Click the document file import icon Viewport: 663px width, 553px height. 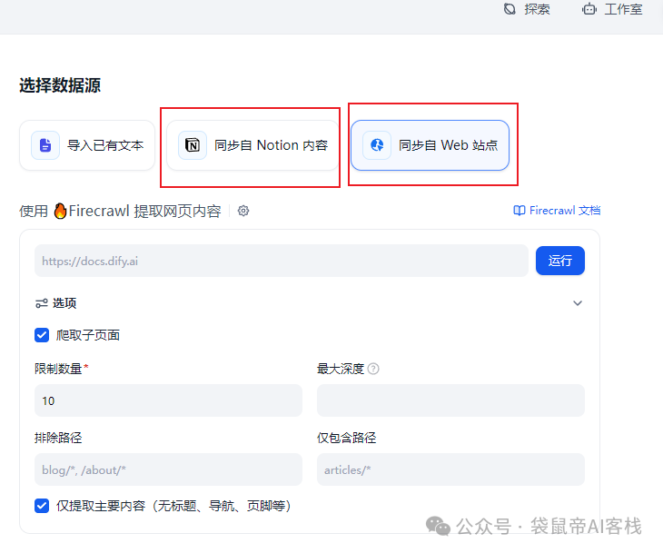click(45, 145)
